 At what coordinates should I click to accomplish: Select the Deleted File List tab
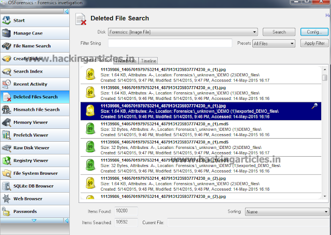point(97,60)
